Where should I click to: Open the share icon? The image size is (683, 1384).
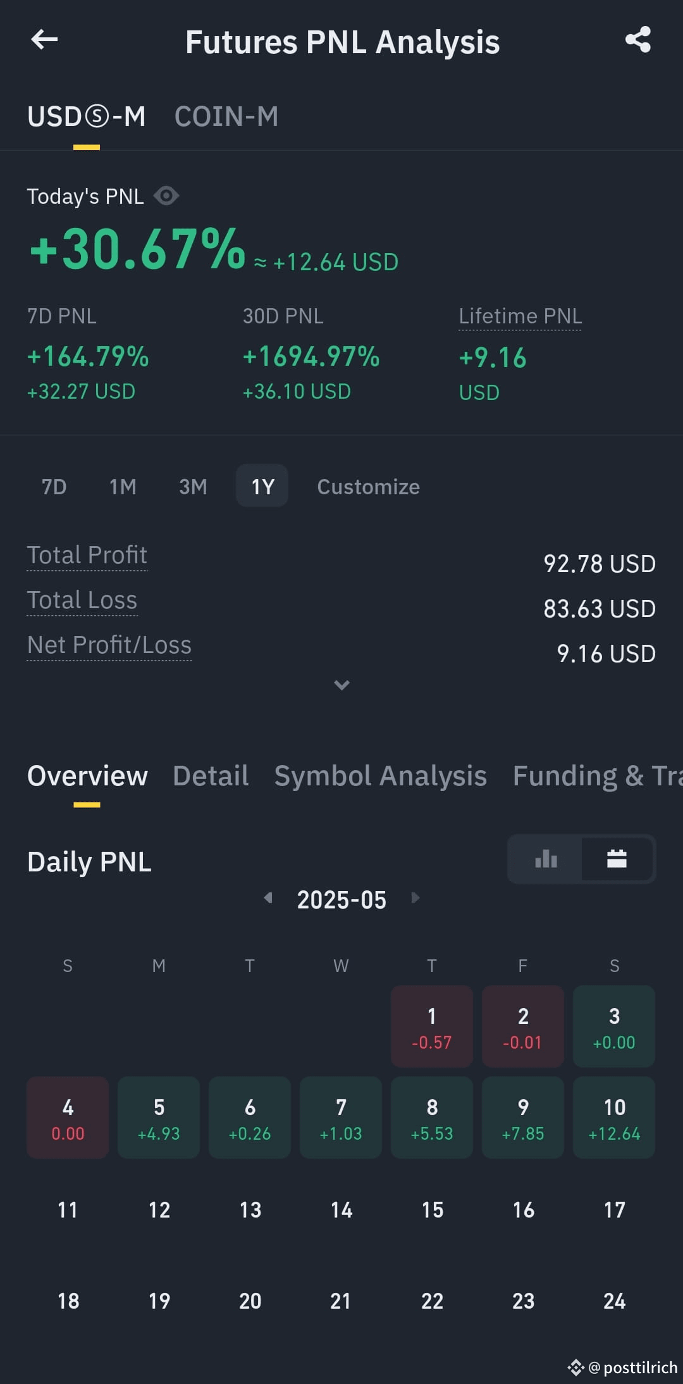[638, 40]
